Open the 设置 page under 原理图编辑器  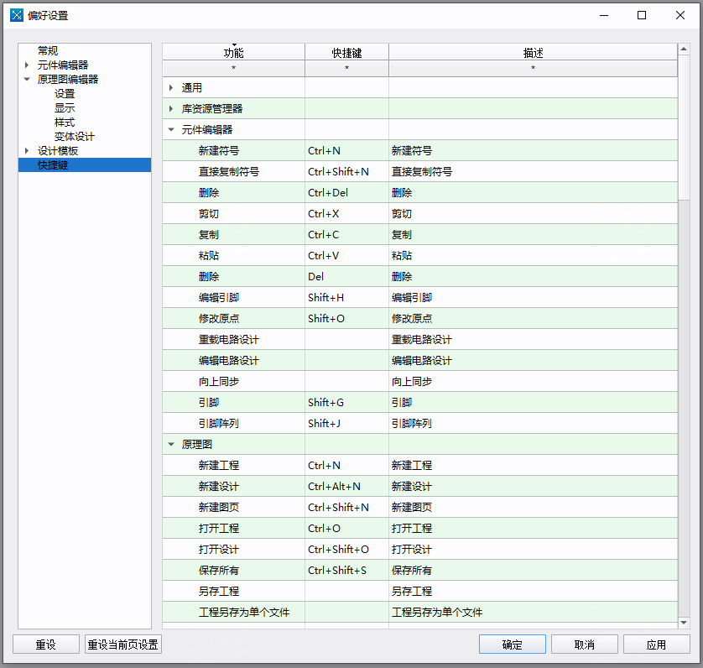click(x=64, y=93)
